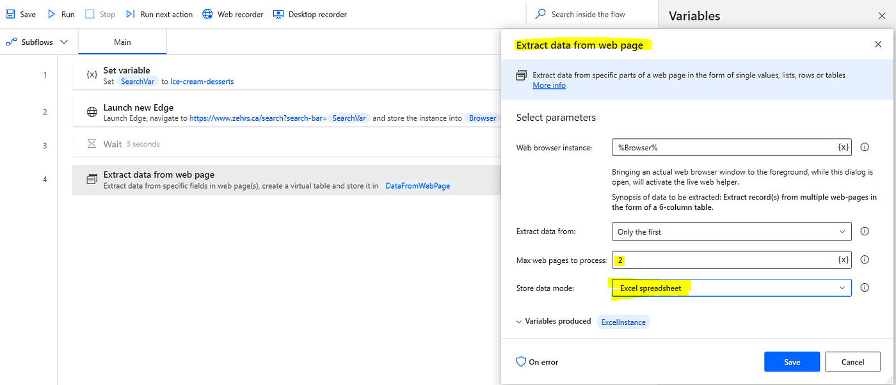896x385 pixels.
Task: Click Run next action
Action: click(x=159, y=13)
